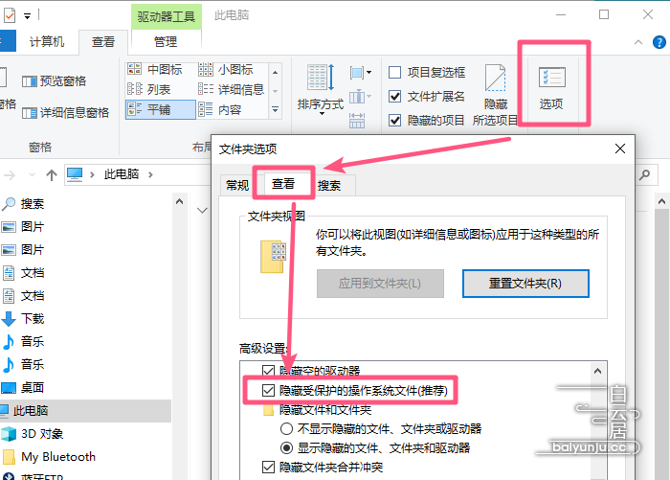Expand the layout gallery more arrow
Image resolution: width=670 pixels, height=480 pixels.
coord(276,110)
